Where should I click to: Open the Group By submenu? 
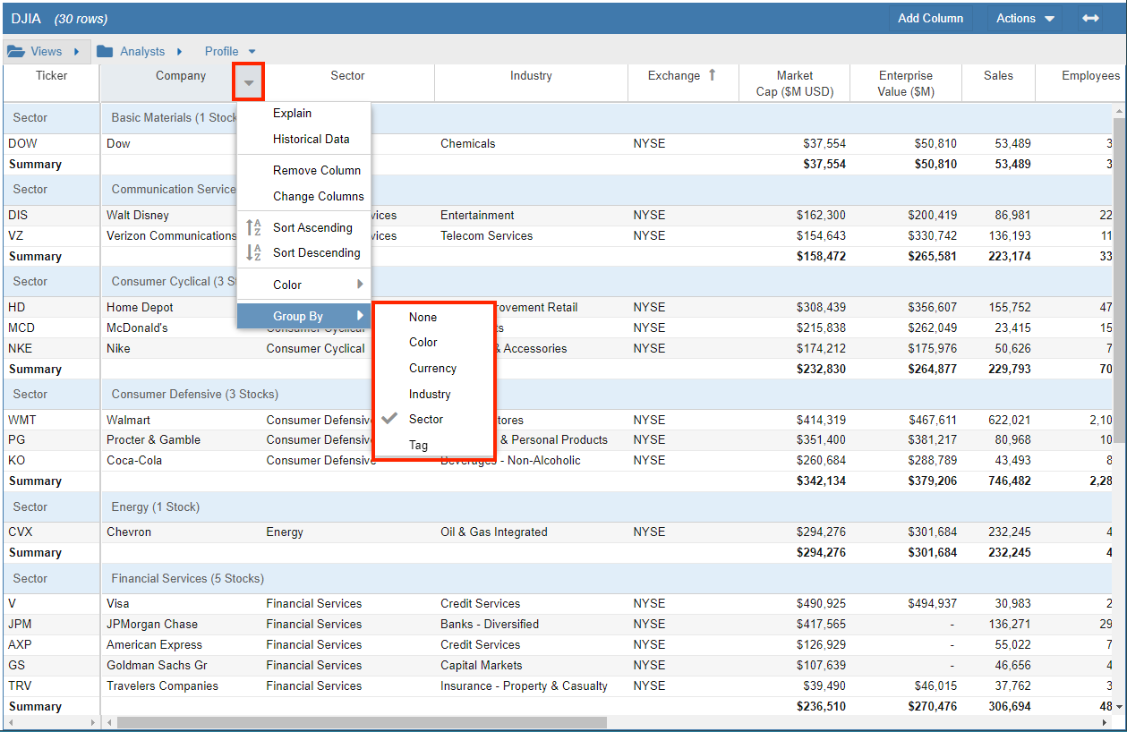(303, 316)
